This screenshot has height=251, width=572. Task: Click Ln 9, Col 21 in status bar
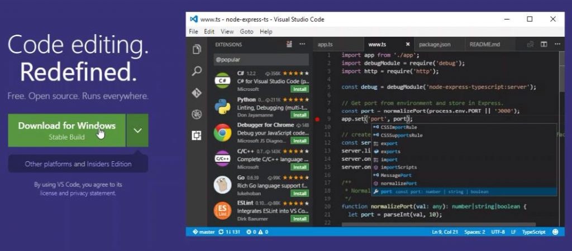click(445, 231)
